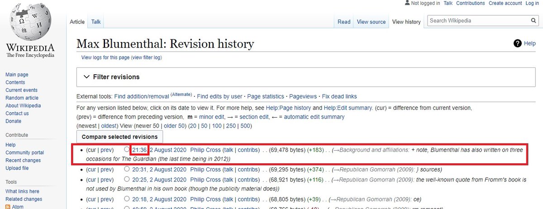543x209 pixels.
Task: Select radio button for 20:18 revision
Action: click(127, 199)
